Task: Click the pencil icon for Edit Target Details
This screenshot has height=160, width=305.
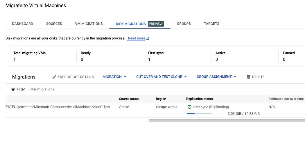Action: click(x=54, y=77)
